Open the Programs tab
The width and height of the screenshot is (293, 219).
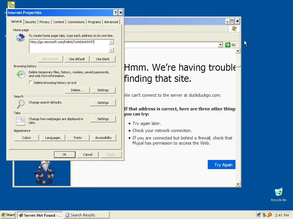click(x=94, y=22)
